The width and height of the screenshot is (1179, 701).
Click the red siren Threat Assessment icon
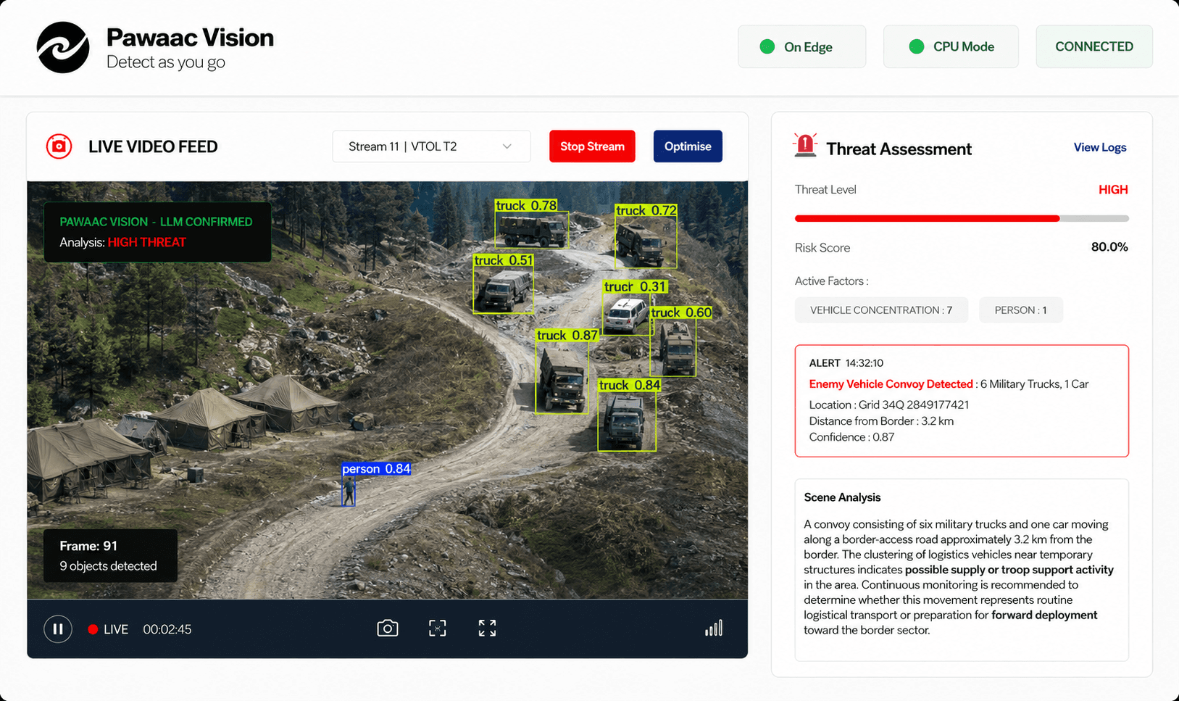pos(805,145)
